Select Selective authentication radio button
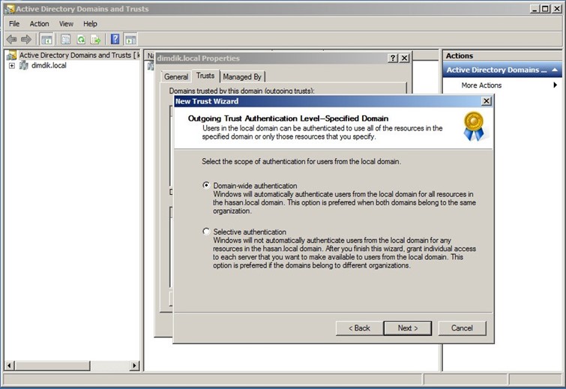The height and width of the screenshot is (389, 566). pos(206,232)
